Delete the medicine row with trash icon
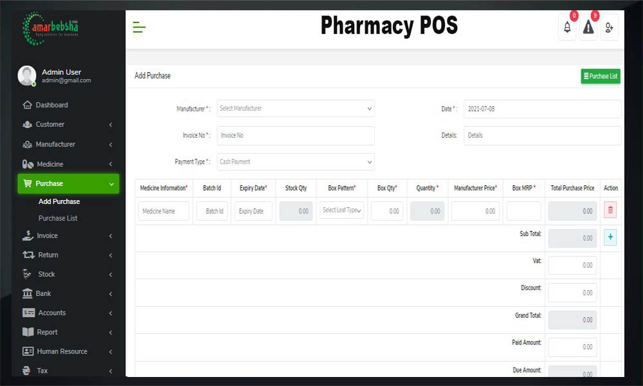The image size is (643, 386). (x=610, y=210)
